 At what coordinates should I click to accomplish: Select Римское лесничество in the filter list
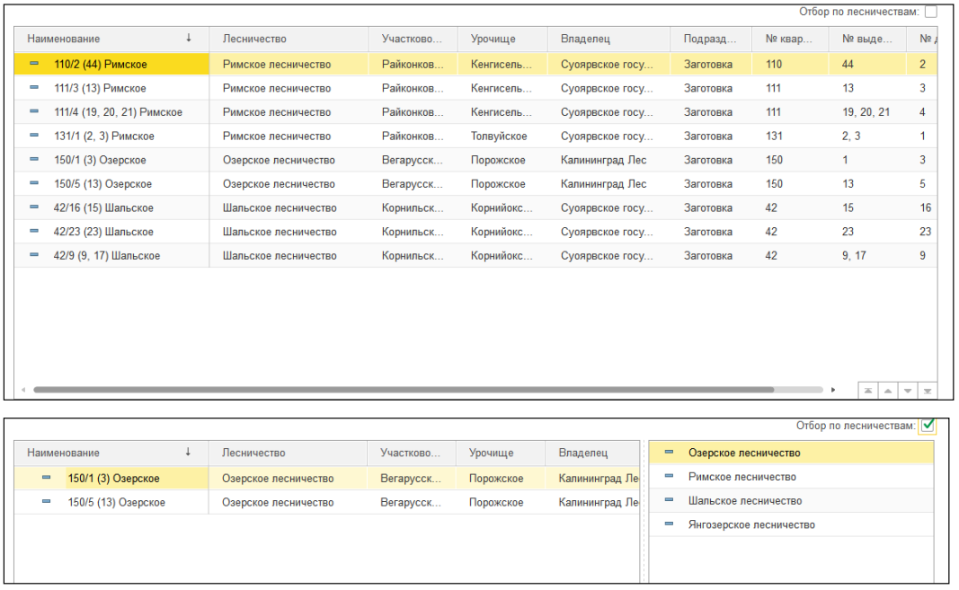point(741,477)
